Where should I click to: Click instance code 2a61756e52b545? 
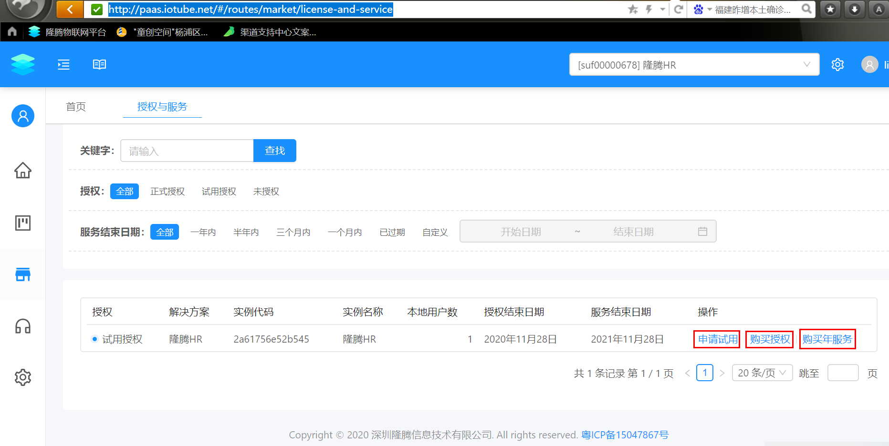[x=271, y=339]
